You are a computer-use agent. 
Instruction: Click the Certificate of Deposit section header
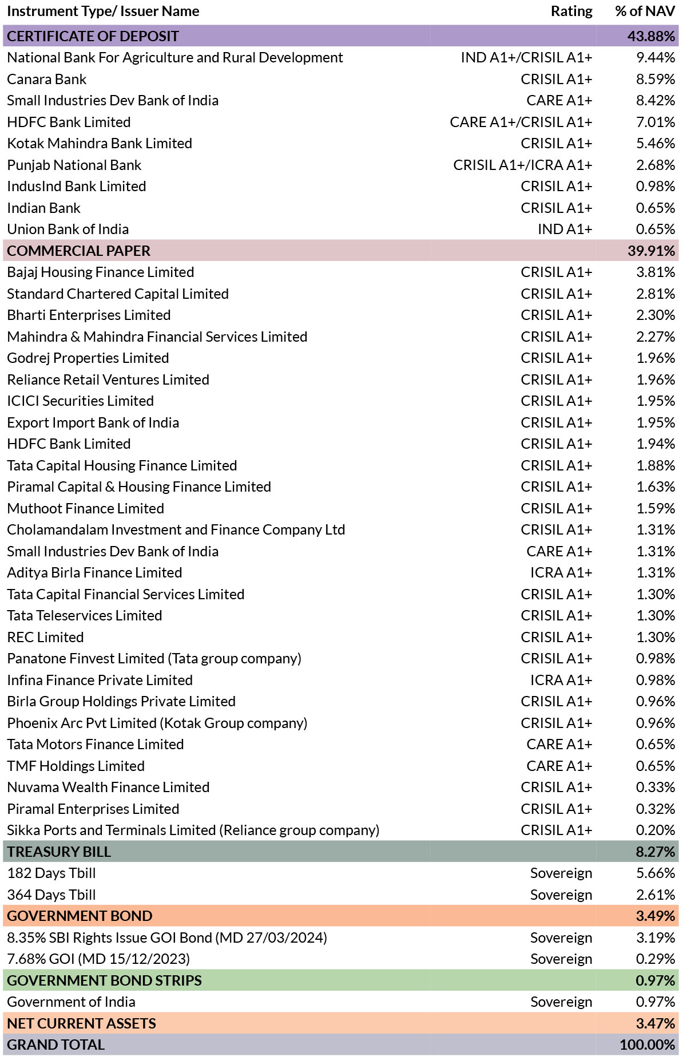[341, 36]
